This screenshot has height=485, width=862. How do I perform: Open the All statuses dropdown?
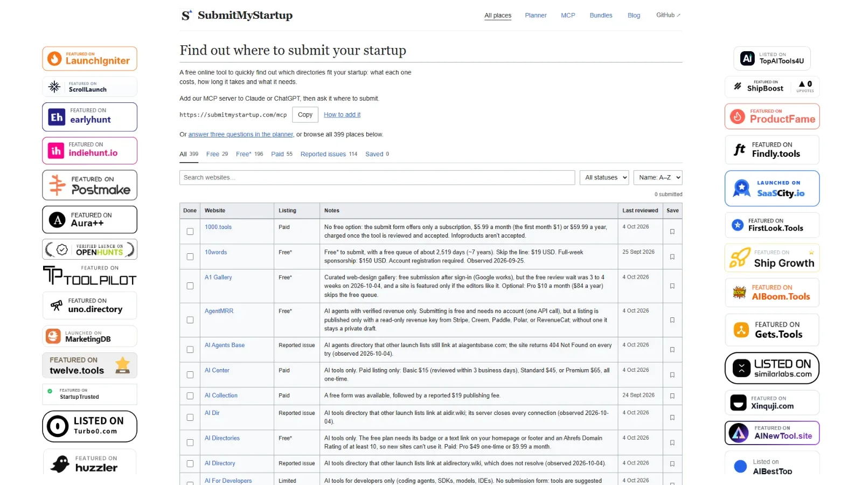[604, 177]
